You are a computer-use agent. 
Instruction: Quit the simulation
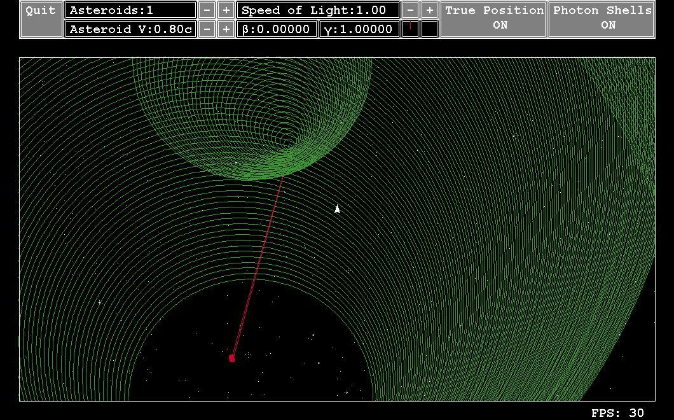coord(39,10)
